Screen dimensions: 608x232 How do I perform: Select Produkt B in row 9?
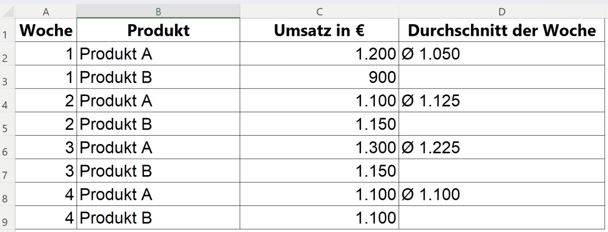158,217
